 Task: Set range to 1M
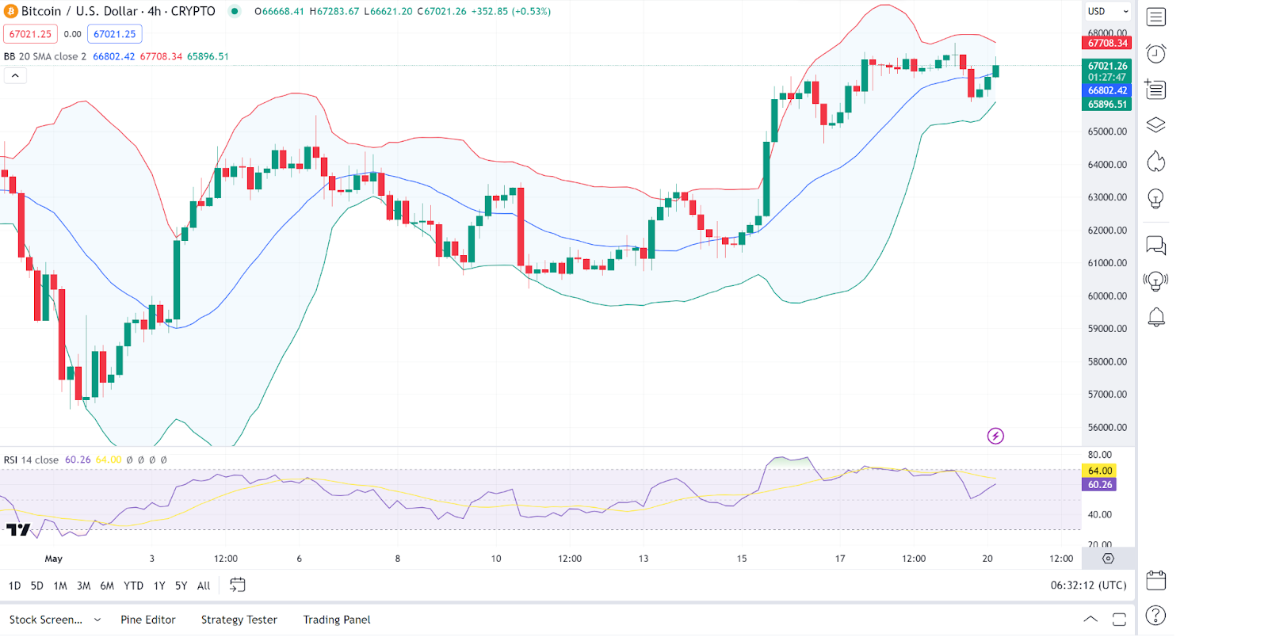coord(60,586)
